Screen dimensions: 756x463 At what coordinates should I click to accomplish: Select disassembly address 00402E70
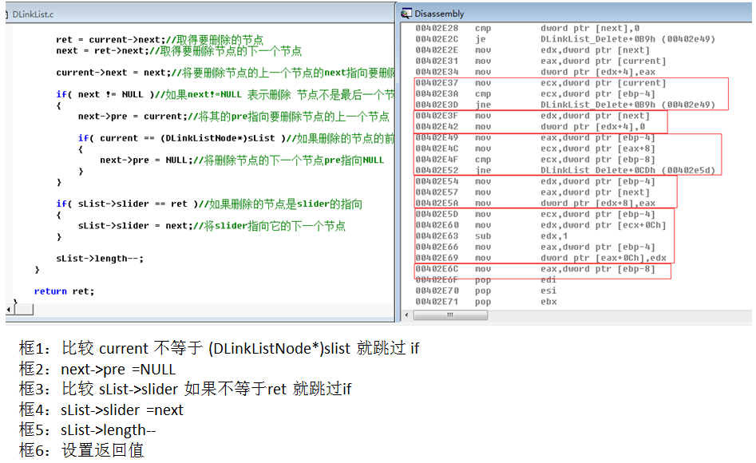click(x=437, y=291)
